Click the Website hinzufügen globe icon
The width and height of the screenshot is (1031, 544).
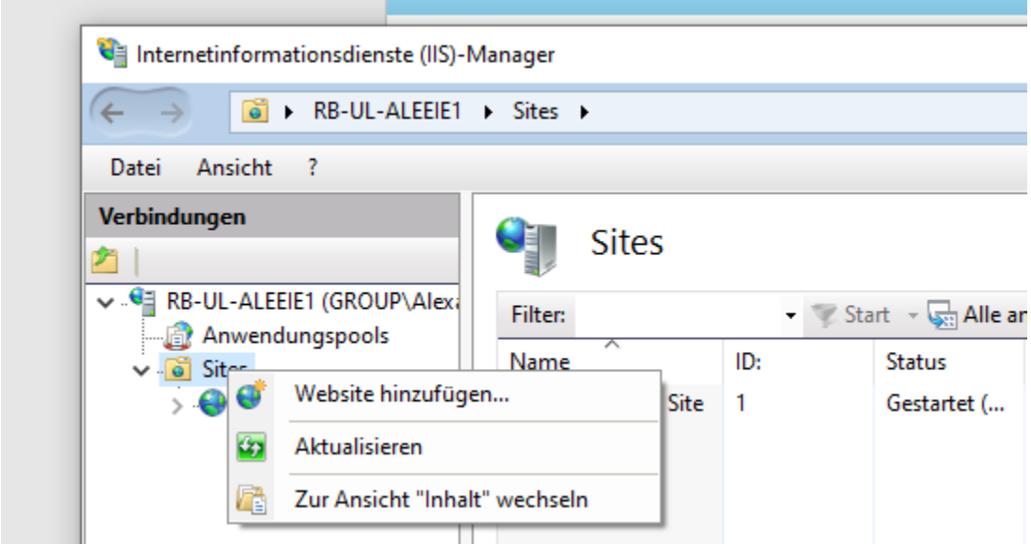[251, 394]
